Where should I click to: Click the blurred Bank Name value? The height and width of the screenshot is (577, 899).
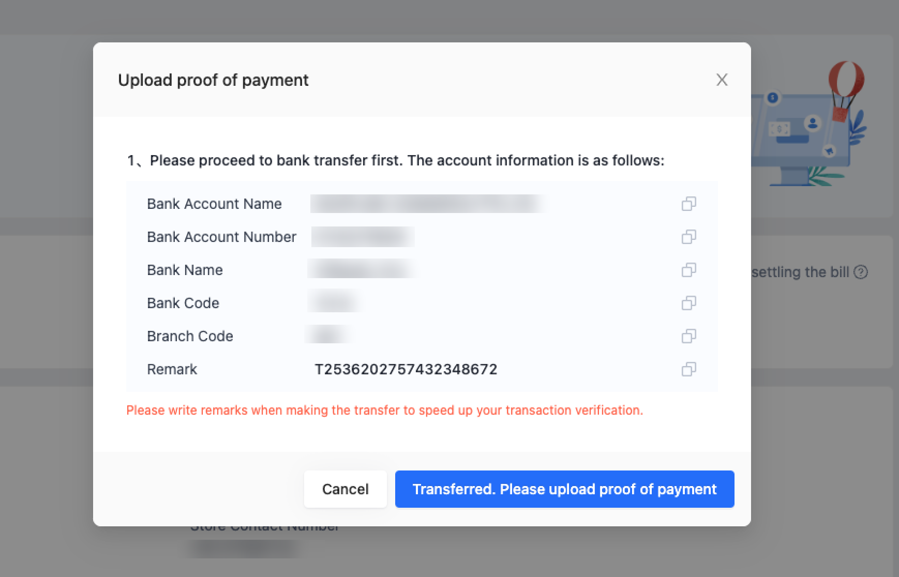tap(362, 270)
